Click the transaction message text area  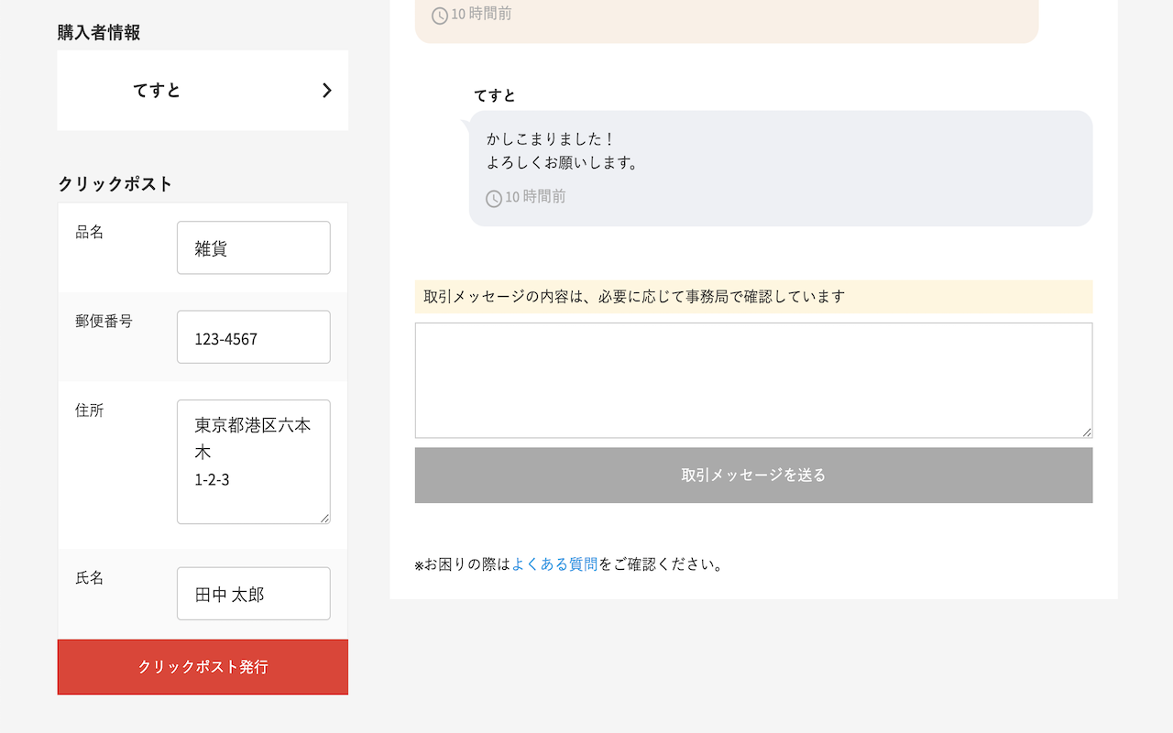753,380
